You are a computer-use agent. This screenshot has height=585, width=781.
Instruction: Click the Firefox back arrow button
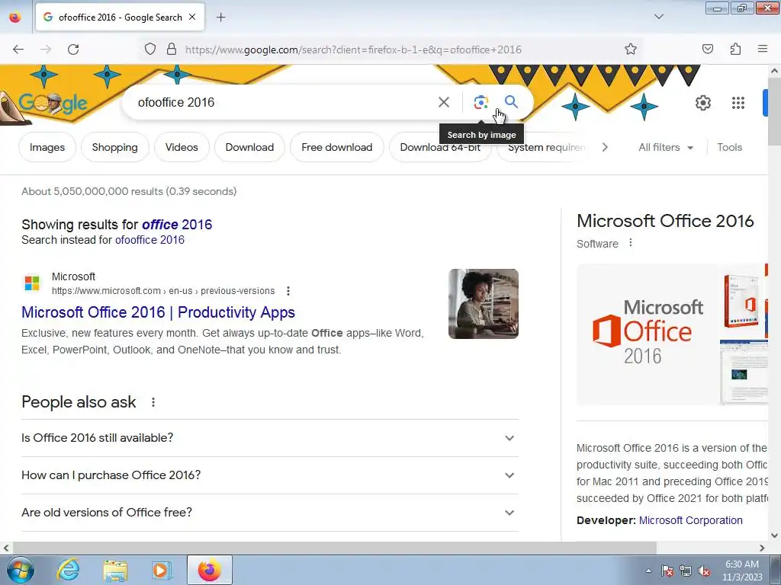(18, 50)
